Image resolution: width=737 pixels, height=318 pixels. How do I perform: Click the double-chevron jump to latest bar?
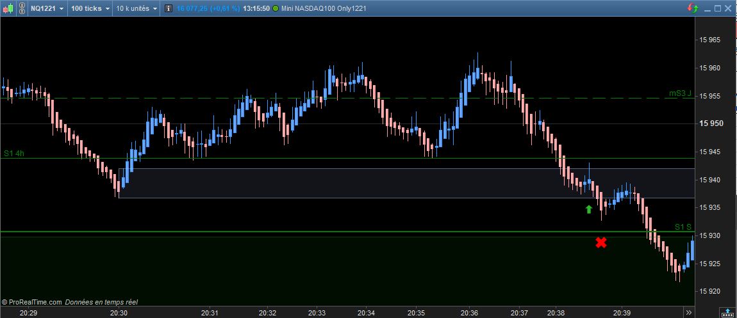[688, 312]
